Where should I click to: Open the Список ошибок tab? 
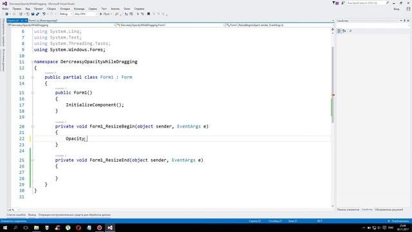tap(16, 215)
